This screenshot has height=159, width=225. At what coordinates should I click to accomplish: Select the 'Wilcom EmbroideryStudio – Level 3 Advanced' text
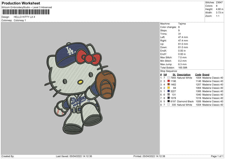point(27,7)
